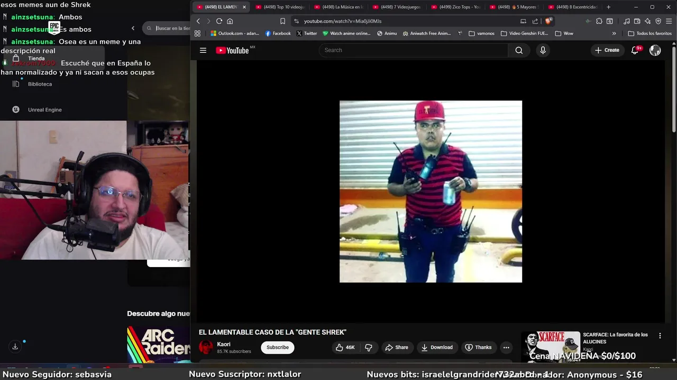Click the browser page vertical scrollbar
The height and width of the screenshot is (380, 677).
pyautogui.click(x=674, y=90)
